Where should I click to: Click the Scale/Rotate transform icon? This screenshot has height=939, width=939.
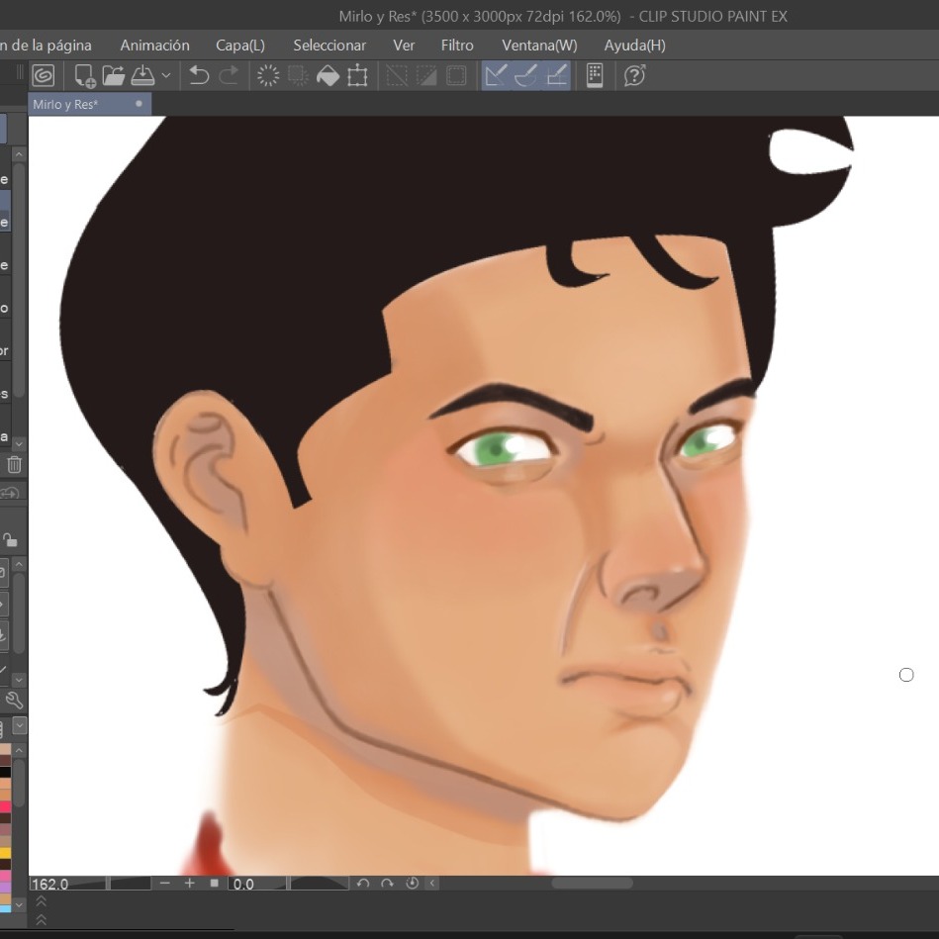357,75
